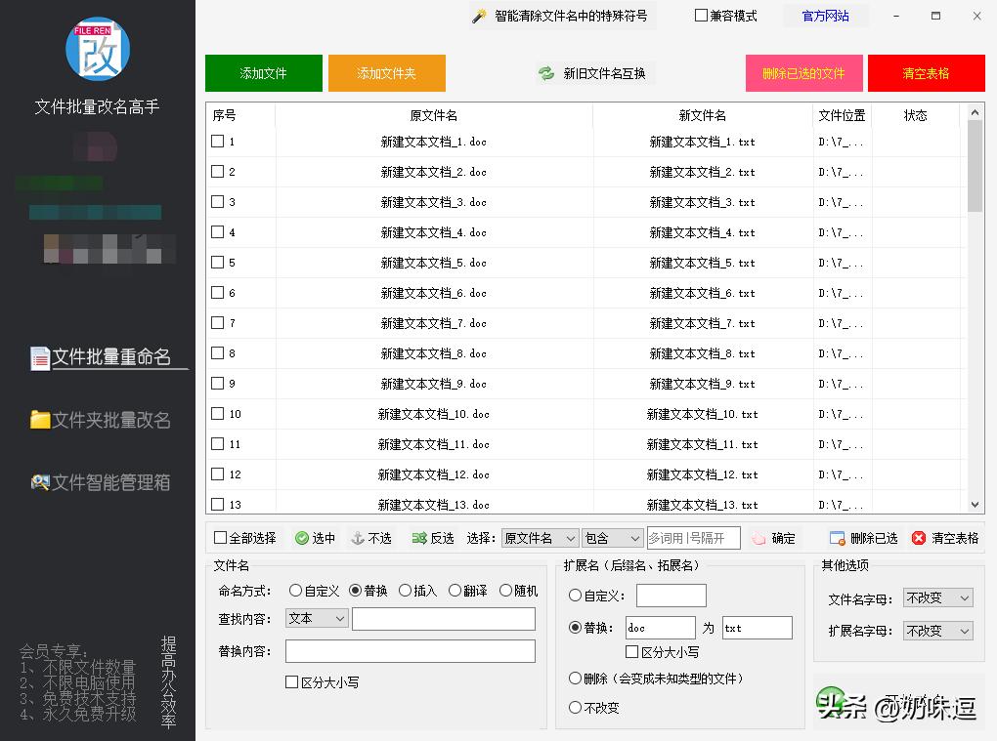Click the folder icon of 文件夹批量改名
This screenshot has width=997, height=741.
(x=40, y=420)
